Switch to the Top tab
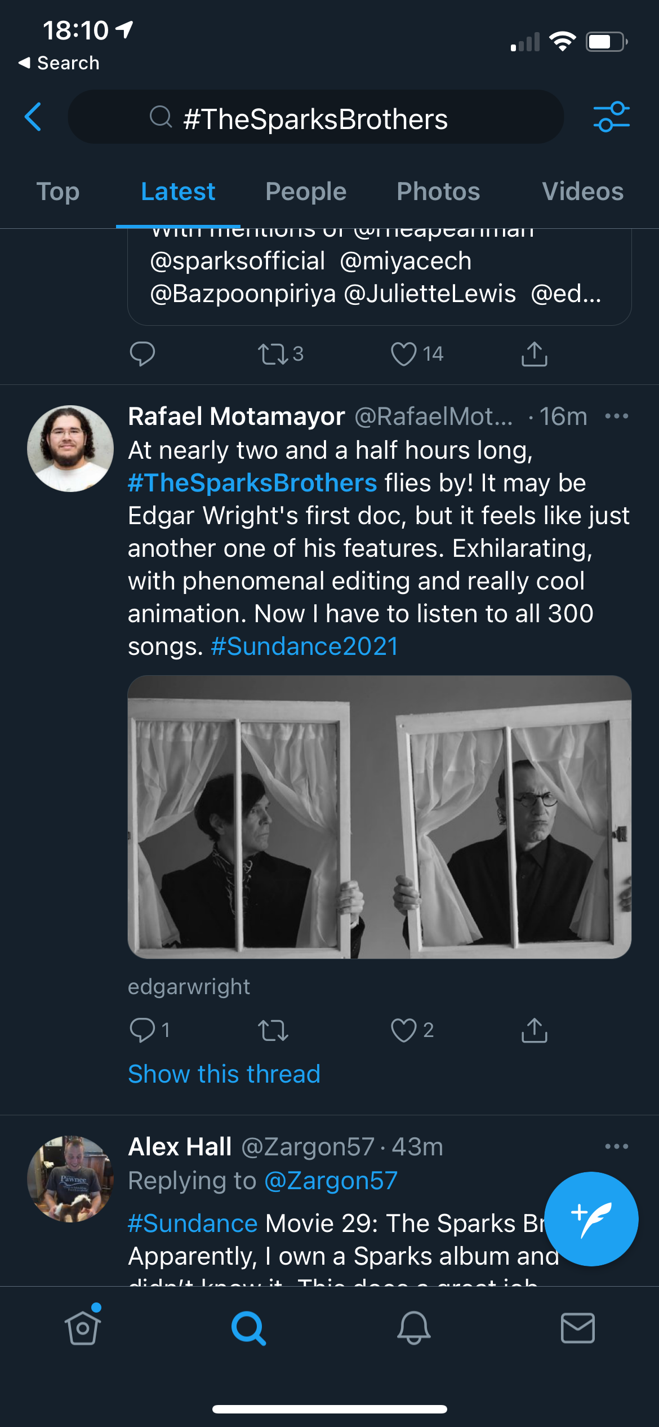This screenshot has height=1427, width=659. point(58,192)
